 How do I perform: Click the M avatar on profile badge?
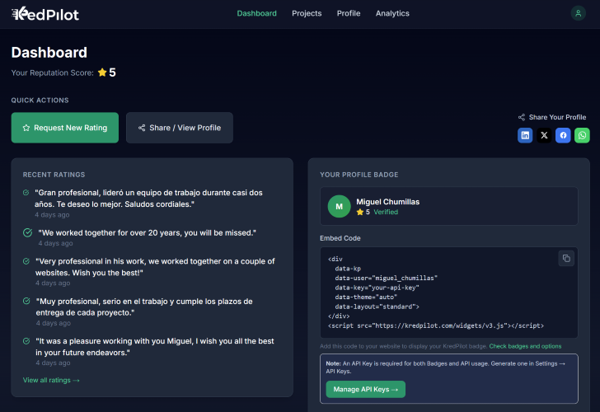[339, 206]
